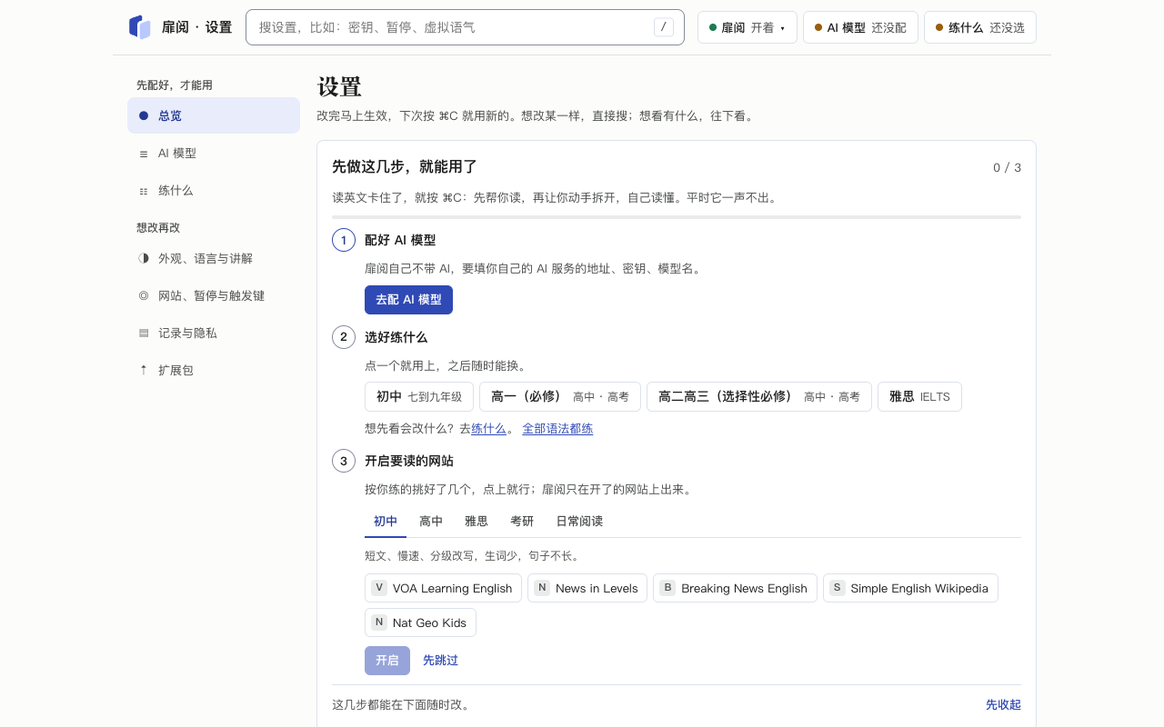1164x727 pixels.
Task: Collapse the steps with 先收起
Action: [x=1003, y=705]
